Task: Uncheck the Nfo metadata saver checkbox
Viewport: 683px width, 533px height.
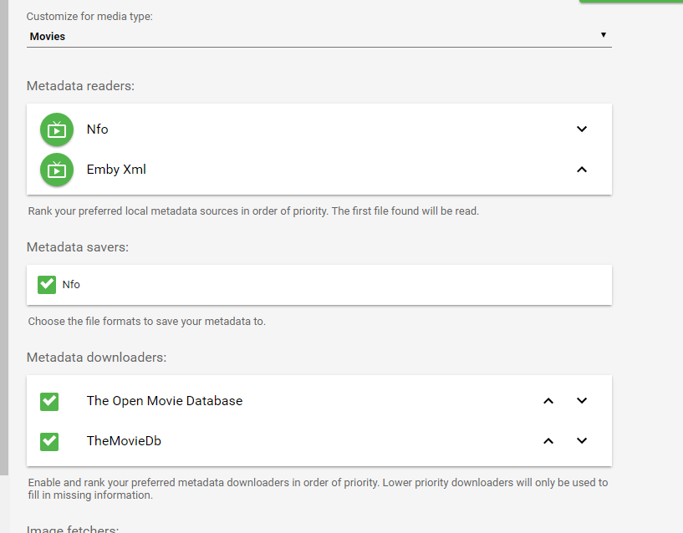Action: pyautogui.click(x=47, y=285)
